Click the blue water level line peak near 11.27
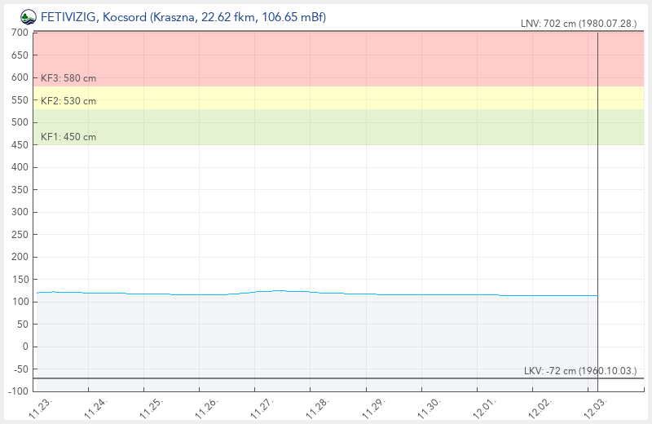Screen dimensions: 652x424 click(279, 290)
